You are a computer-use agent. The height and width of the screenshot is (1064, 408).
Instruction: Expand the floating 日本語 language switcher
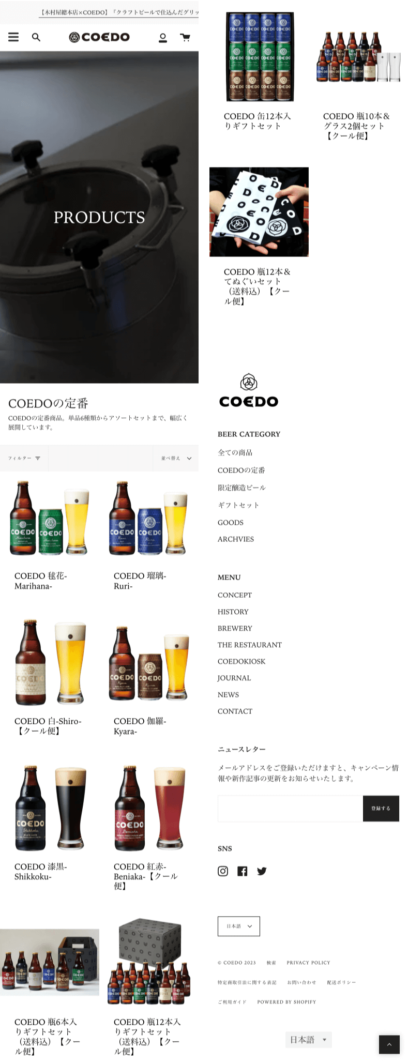309,1040
